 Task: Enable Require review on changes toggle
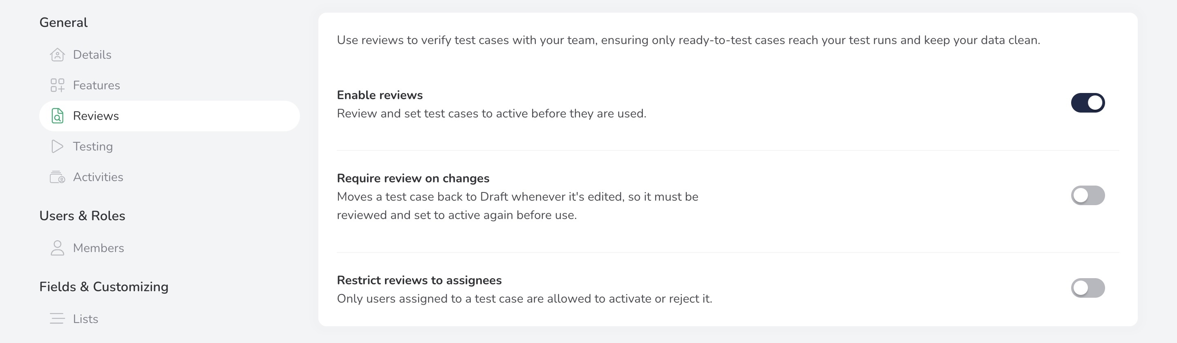tap(1088, 196)
